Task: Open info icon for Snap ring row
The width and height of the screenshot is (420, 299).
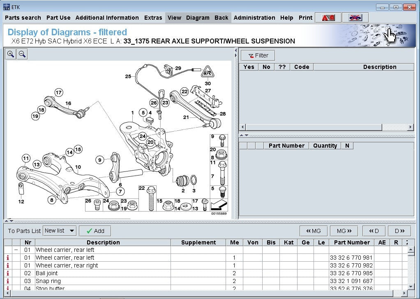Action: [8, 281]
